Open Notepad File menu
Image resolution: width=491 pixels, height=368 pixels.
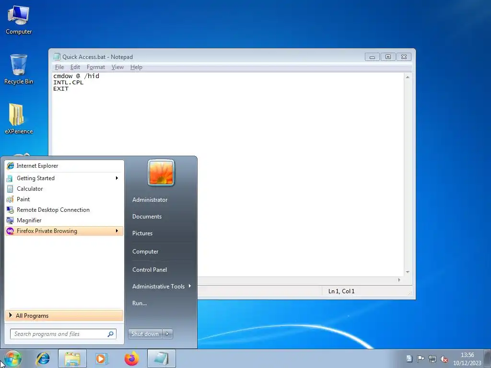[x=59, y=67]
